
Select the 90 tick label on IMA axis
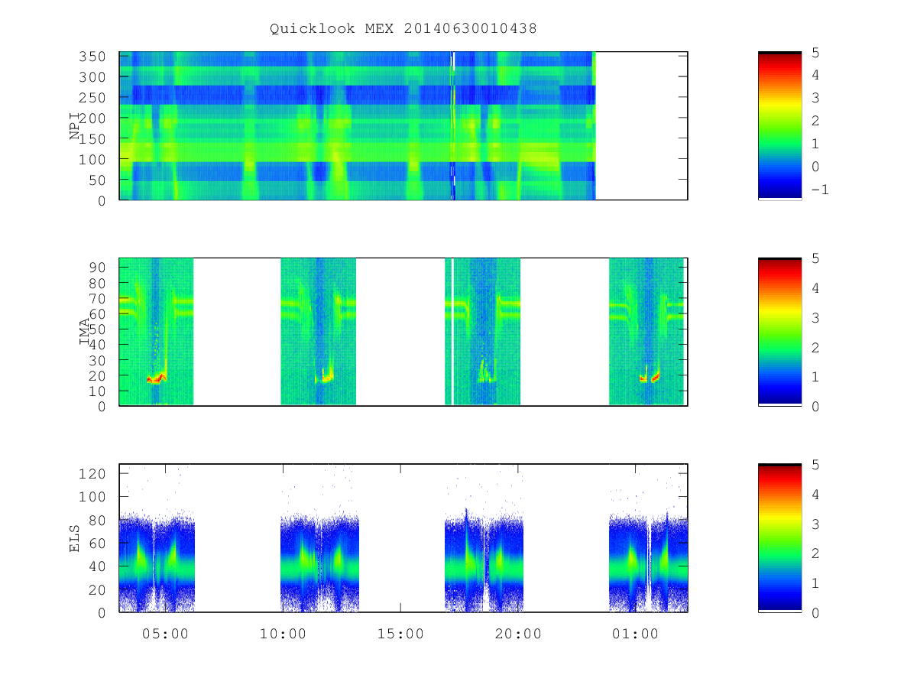point(99,268)
